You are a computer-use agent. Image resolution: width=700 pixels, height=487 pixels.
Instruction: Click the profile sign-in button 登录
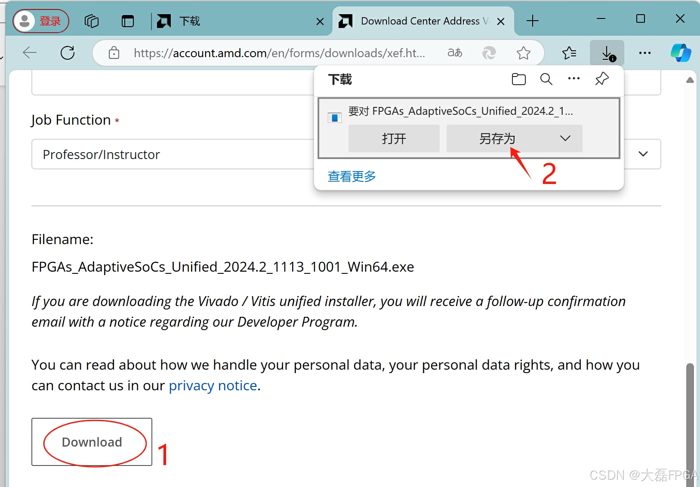41,21
